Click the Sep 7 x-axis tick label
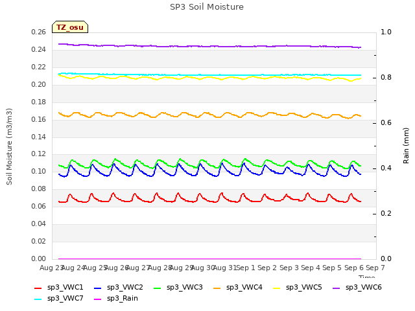 [375, 268]
